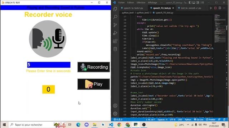Open the Affichage menu
Screen dimensions: 229x128
click(152, 2)
